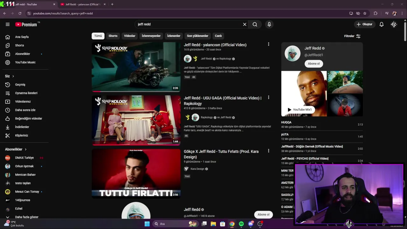Open Gökçe X Jeff Redd Tuttu Fırlattı title
407x229 pixels.
pyautogui.click(x=221, y=154)
